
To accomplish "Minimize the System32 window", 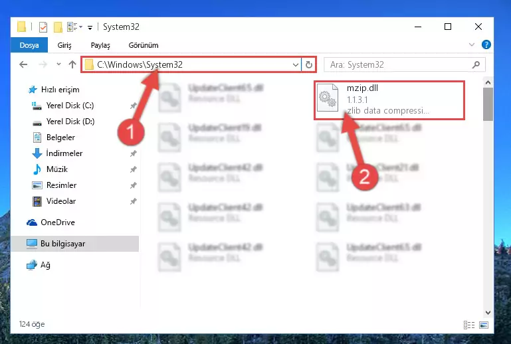I will pos(418,27).
